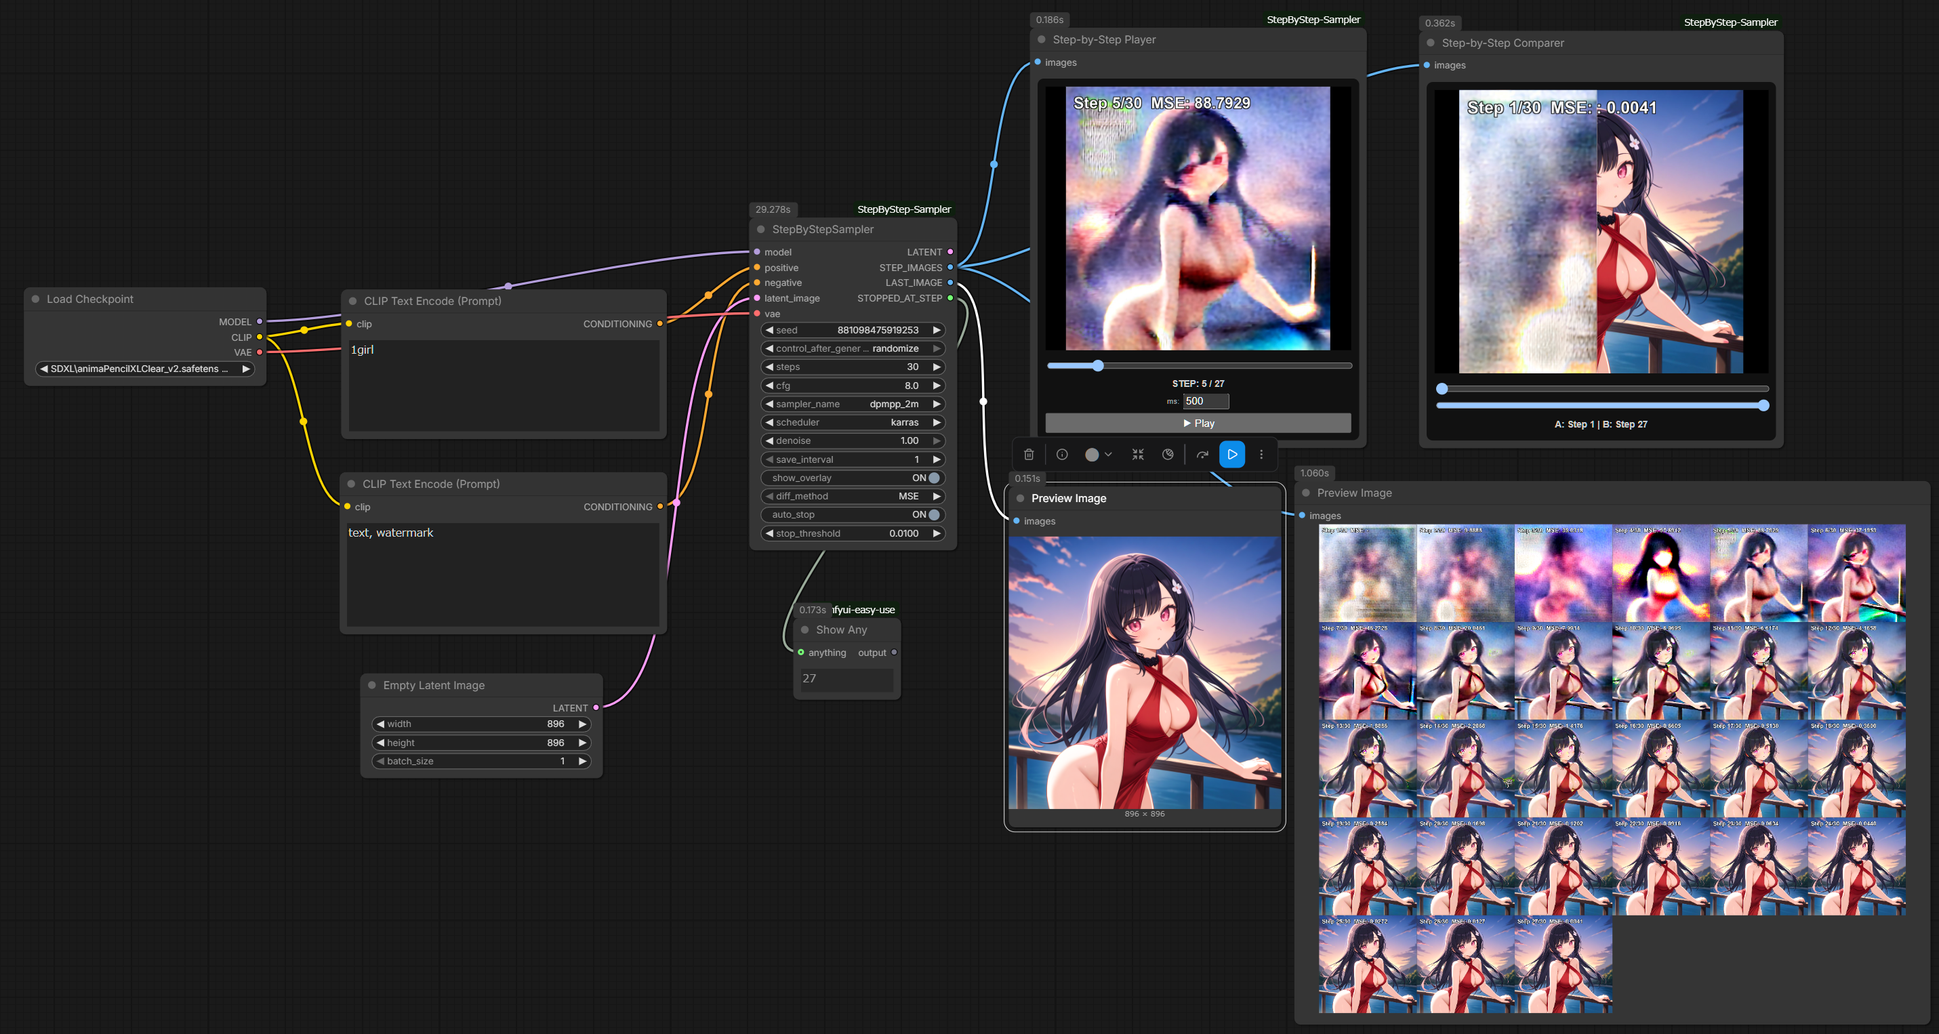Click the STOPPED_AT_STEP output socket

coord(950,298)
